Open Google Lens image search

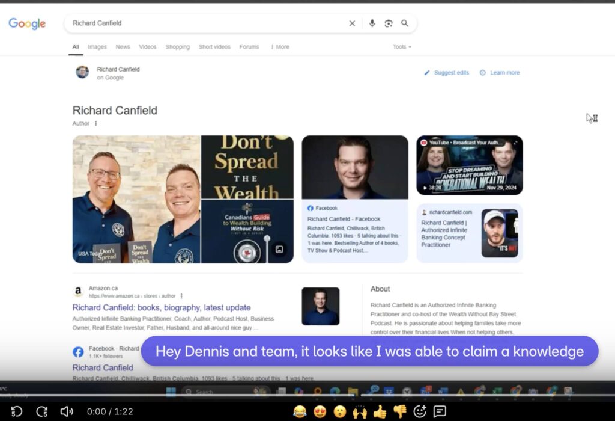pos(389,23)
